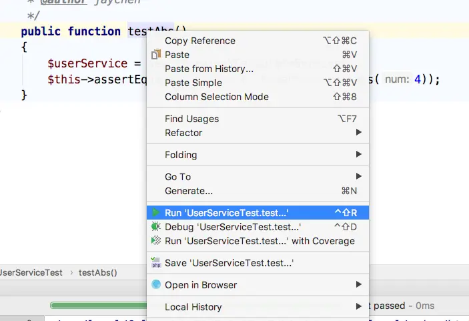Click the green Debug bug icon

point(156,226)
